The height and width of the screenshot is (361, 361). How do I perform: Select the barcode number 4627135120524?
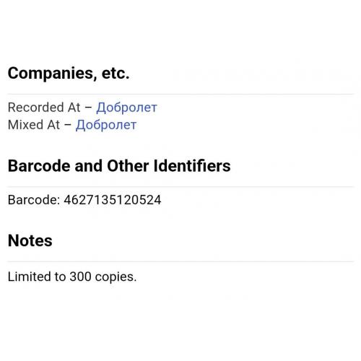tap(113, 200)
